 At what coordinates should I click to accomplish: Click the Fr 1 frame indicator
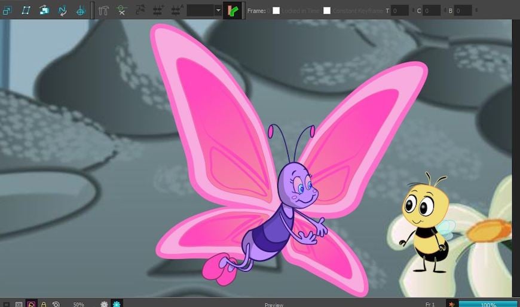point(430,305)
